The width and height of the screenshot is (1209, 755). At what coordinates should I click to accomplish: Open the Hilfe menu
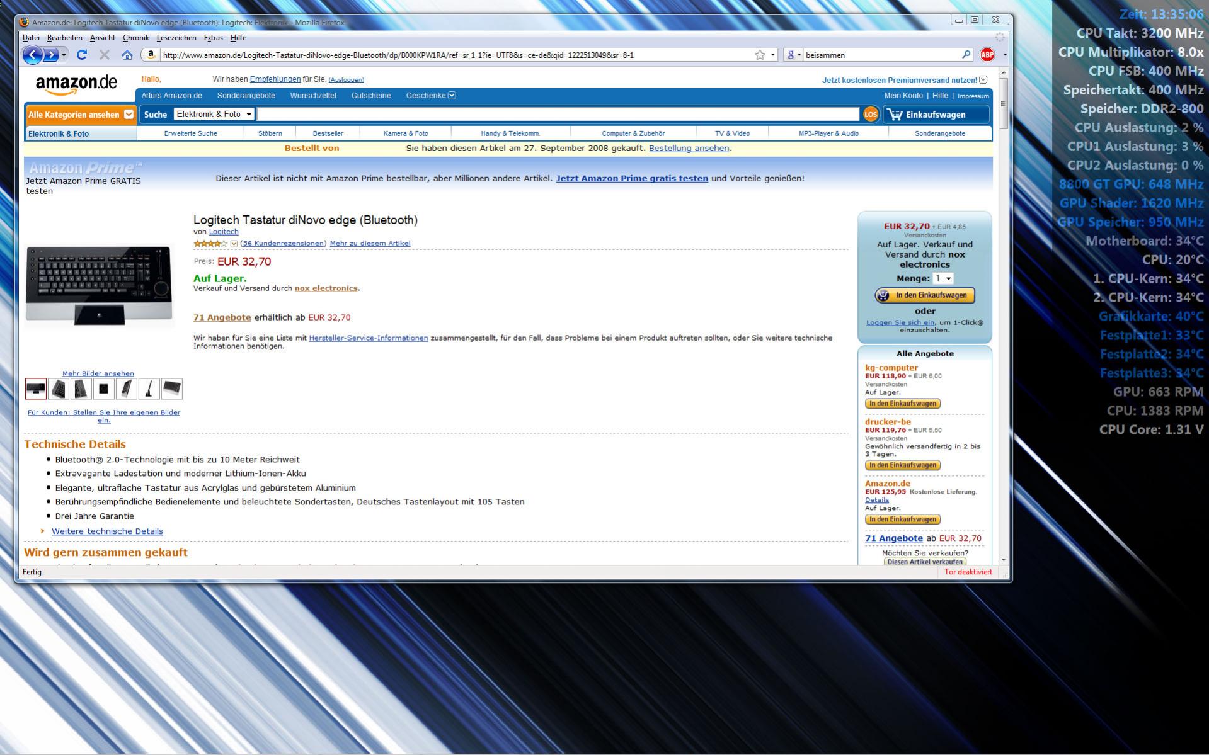click(238, 38)
